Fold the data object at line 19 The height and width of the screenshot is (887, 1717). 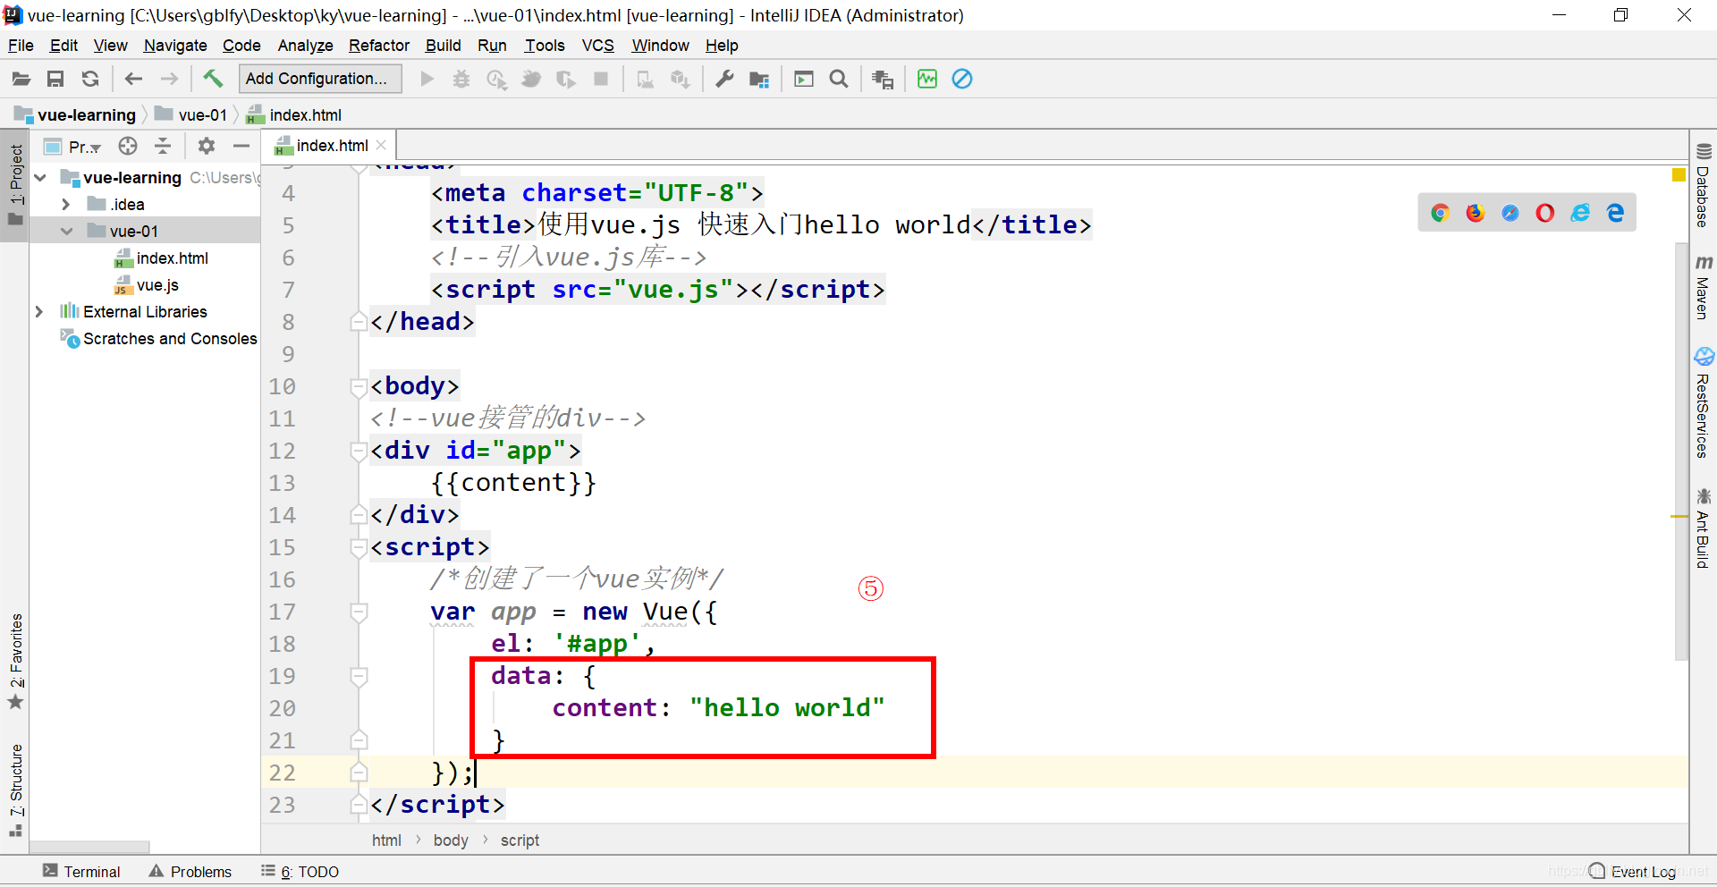[x=359, y=677]
